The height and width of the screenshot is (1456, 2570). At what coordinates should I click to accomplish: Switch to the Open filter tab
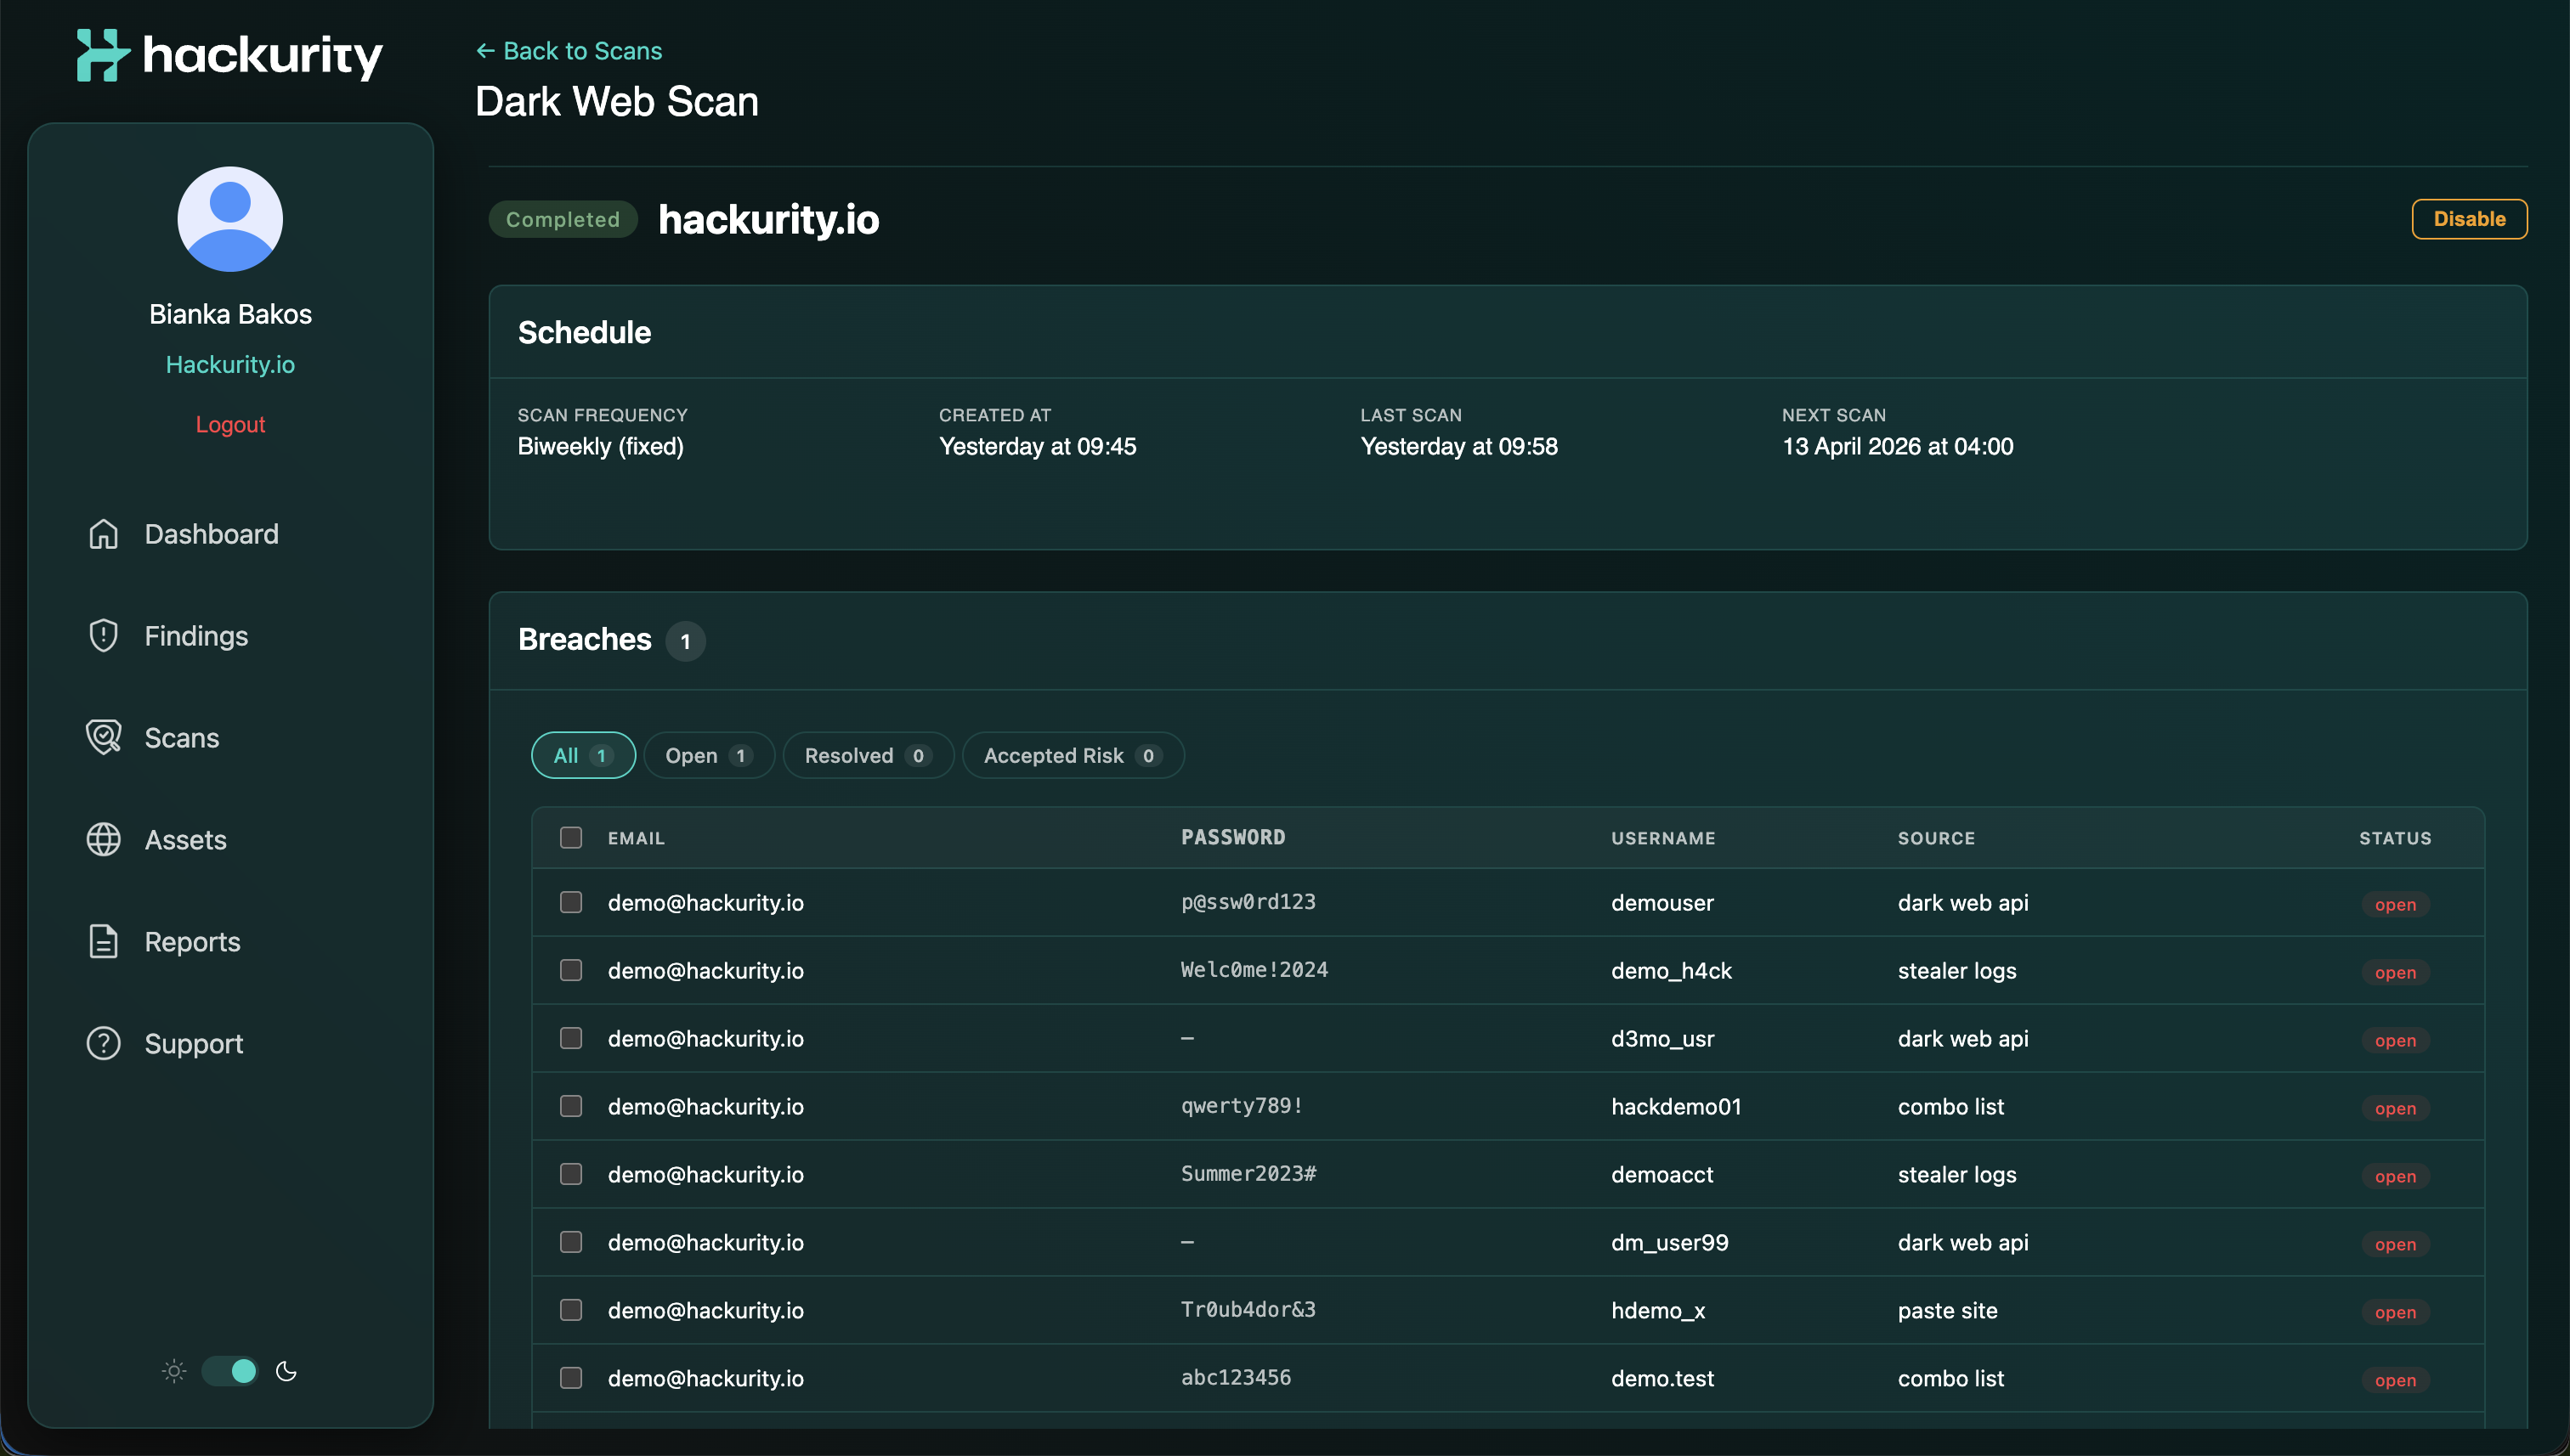(708, 755)
